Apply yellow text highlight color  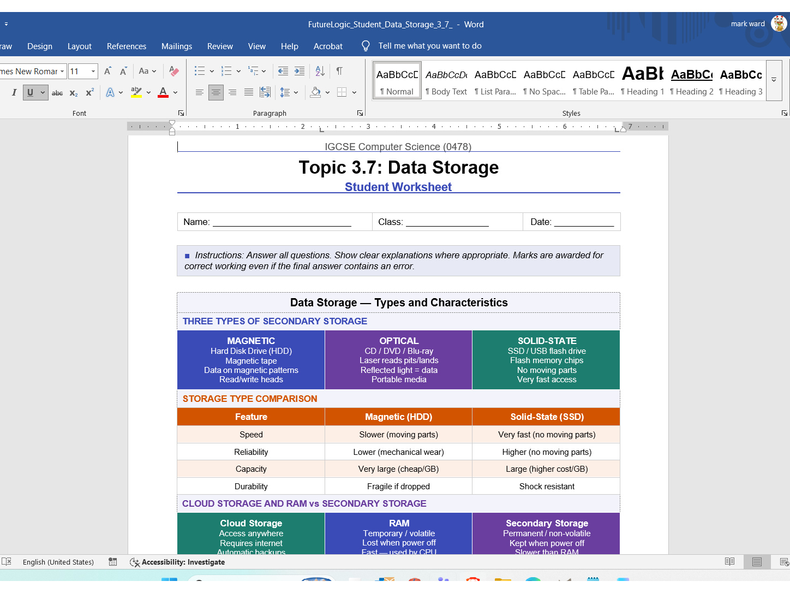coord(136,93)
